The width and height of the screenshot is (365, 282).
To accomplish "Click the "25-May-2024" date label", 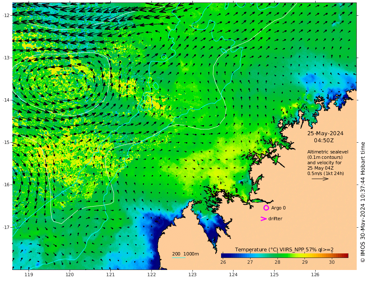I will pos(325,133).
